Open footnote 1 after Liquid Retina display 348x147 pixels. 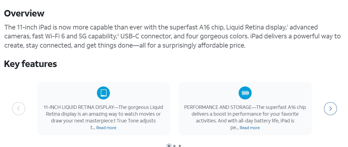(x=287, y=26)
